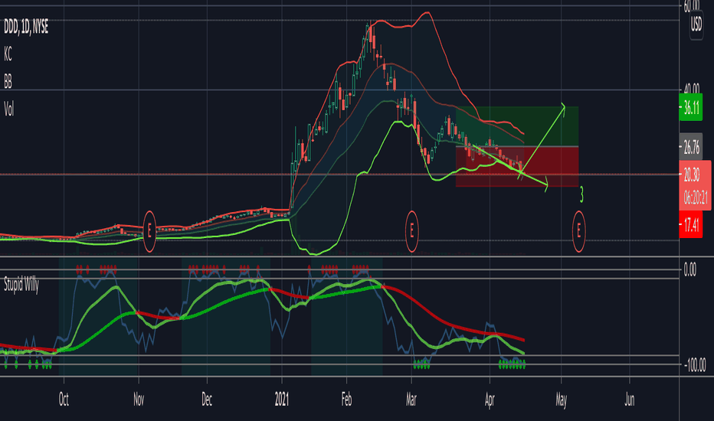Click the earnings E marker near March
714x421 pixels.
click(411, 231)
